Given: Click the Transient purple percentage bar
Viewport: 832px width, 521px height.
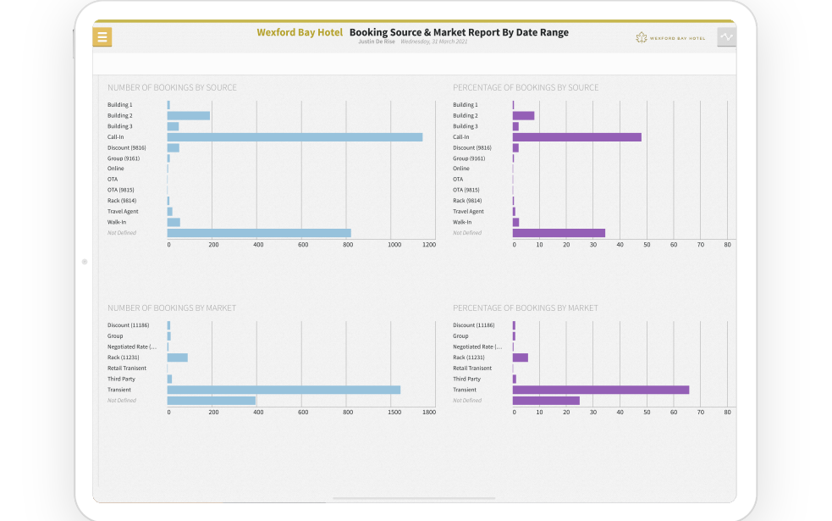Looking at the screenshot, I should tap(601, 390).
